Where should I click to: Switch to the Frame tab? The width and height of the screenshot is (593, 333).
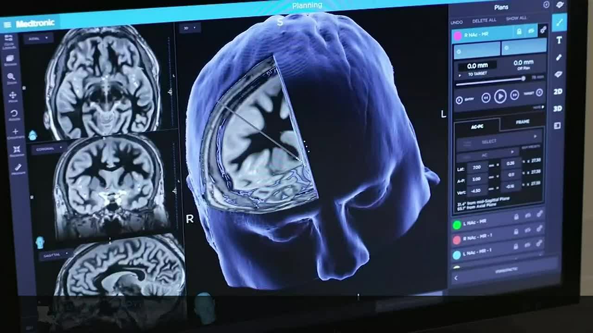pos(523,122)
